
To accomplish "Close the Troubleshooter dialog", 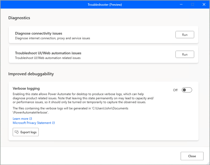I will tap(192, 156).
